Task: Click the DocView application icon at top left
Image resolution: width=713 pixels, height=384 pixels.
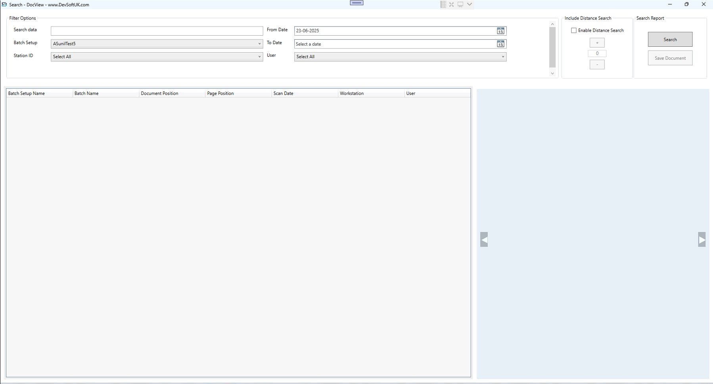Action: pyautogui.click(x=4, y=4)
